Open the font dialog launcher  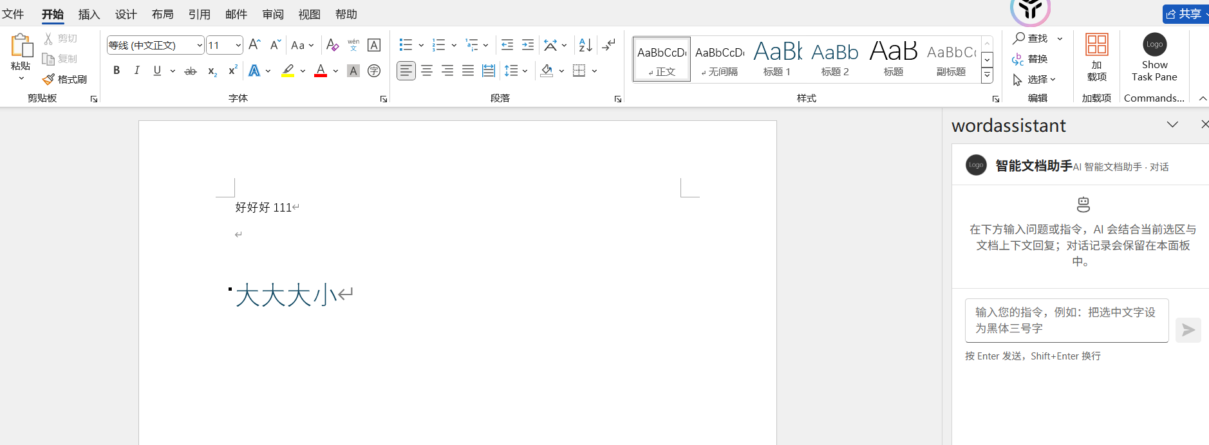384,99
